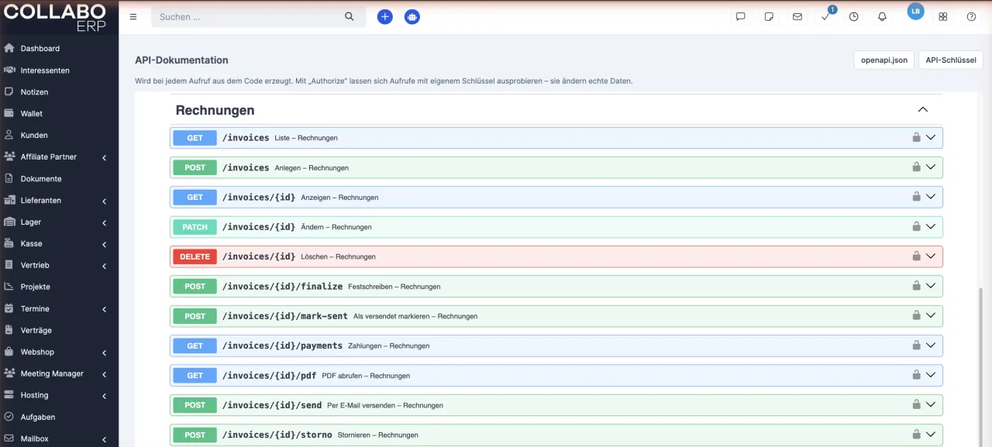The image size is (992, 447).
Task: Click lock icon on DELETE Löschen row
Action: click(916, 256)
